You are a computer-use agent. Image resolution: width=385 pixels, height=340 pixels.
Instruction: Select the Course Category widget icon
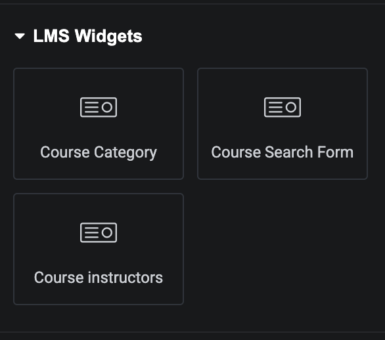tap(99, 107)
